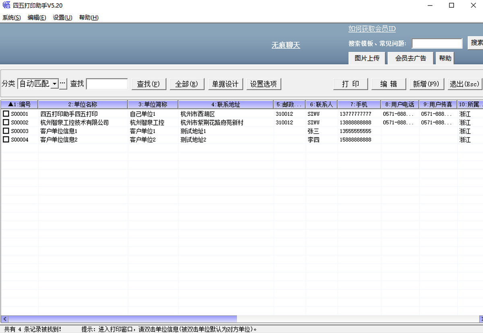Switch to the 图片上传 tab
This screenshot has width=483, height=333.
[367, 58]
